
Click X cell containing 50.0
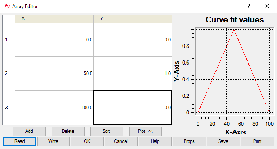point(54,73)
